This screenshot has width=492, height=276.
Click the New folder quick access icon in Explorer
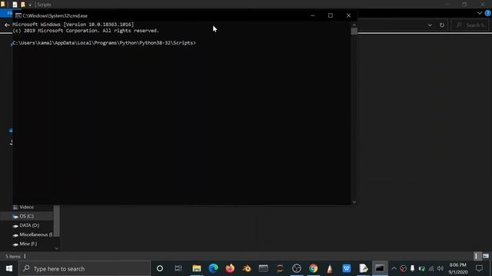tap(23, 5)
